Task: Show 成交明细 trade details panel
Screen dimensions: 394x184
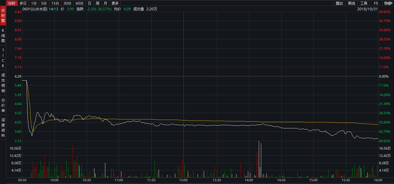Action: 3,83
